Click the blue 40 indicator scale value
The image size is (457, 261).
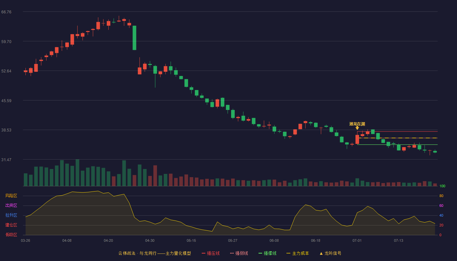[x=441, y=216]
